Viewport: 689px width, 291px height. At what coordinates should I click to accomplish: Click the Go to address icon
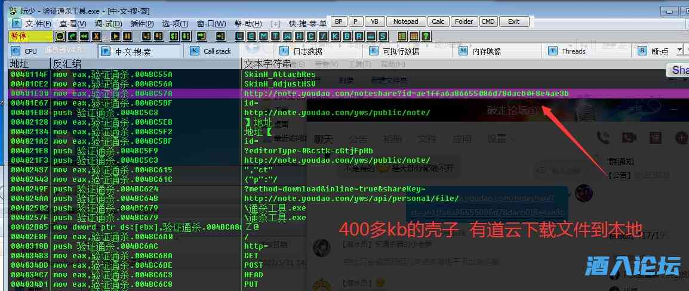tap(221, 36)
